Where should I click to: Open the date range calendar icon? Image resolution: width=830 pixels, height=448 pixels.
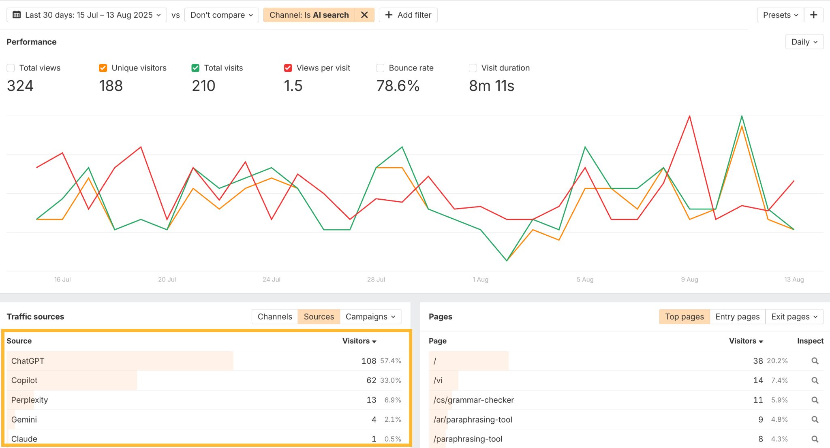(x=16, y=15)
